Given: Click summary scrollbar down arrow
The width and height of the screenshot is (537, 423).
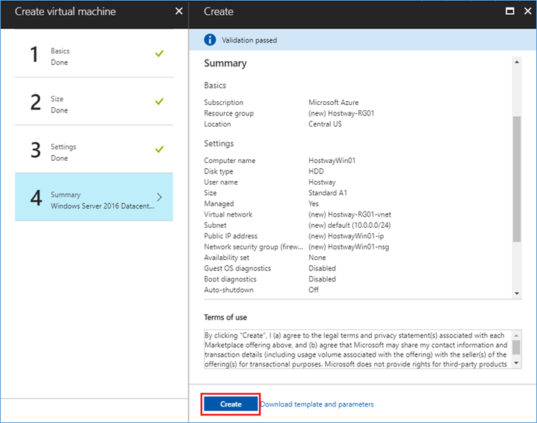Looking at the screenshot, I should (x=517, y=293).
